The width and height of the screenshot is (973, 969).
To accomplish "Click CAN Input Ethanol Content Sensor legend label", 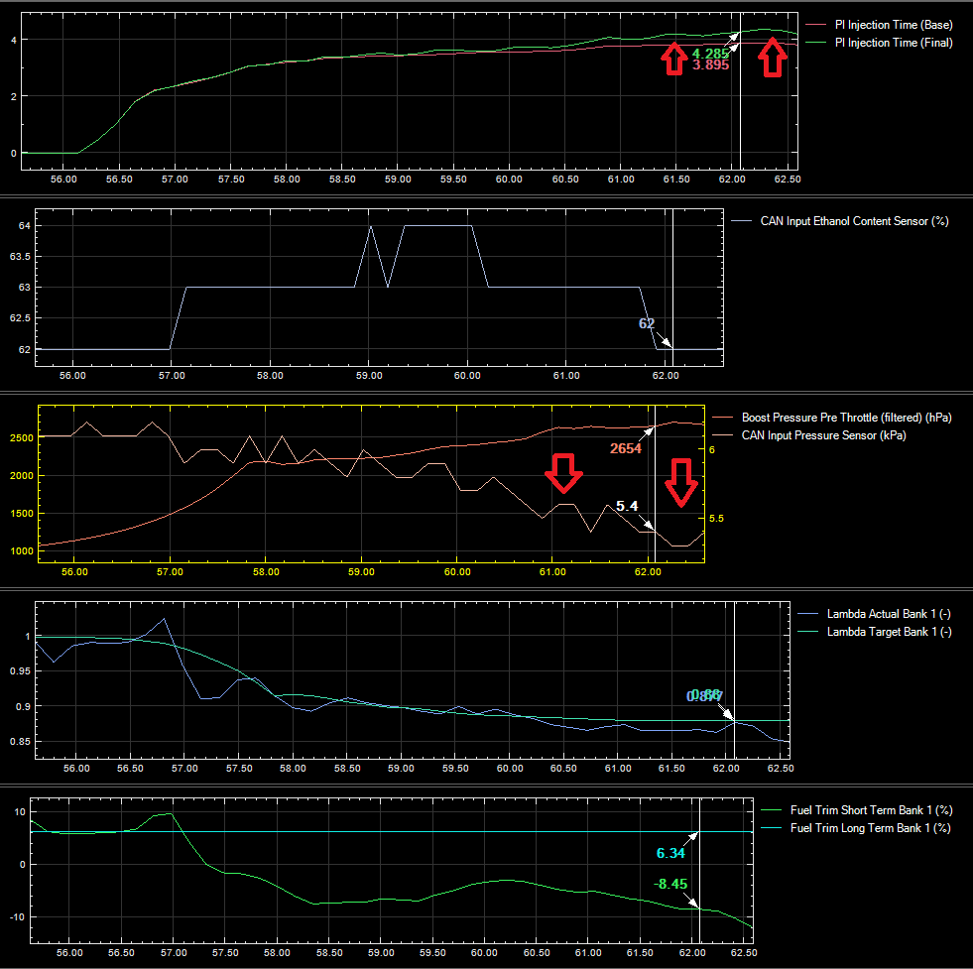I will [854, 221].
